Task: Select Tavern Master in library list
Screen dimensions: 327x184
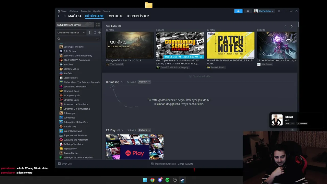Action: (71, 153)
